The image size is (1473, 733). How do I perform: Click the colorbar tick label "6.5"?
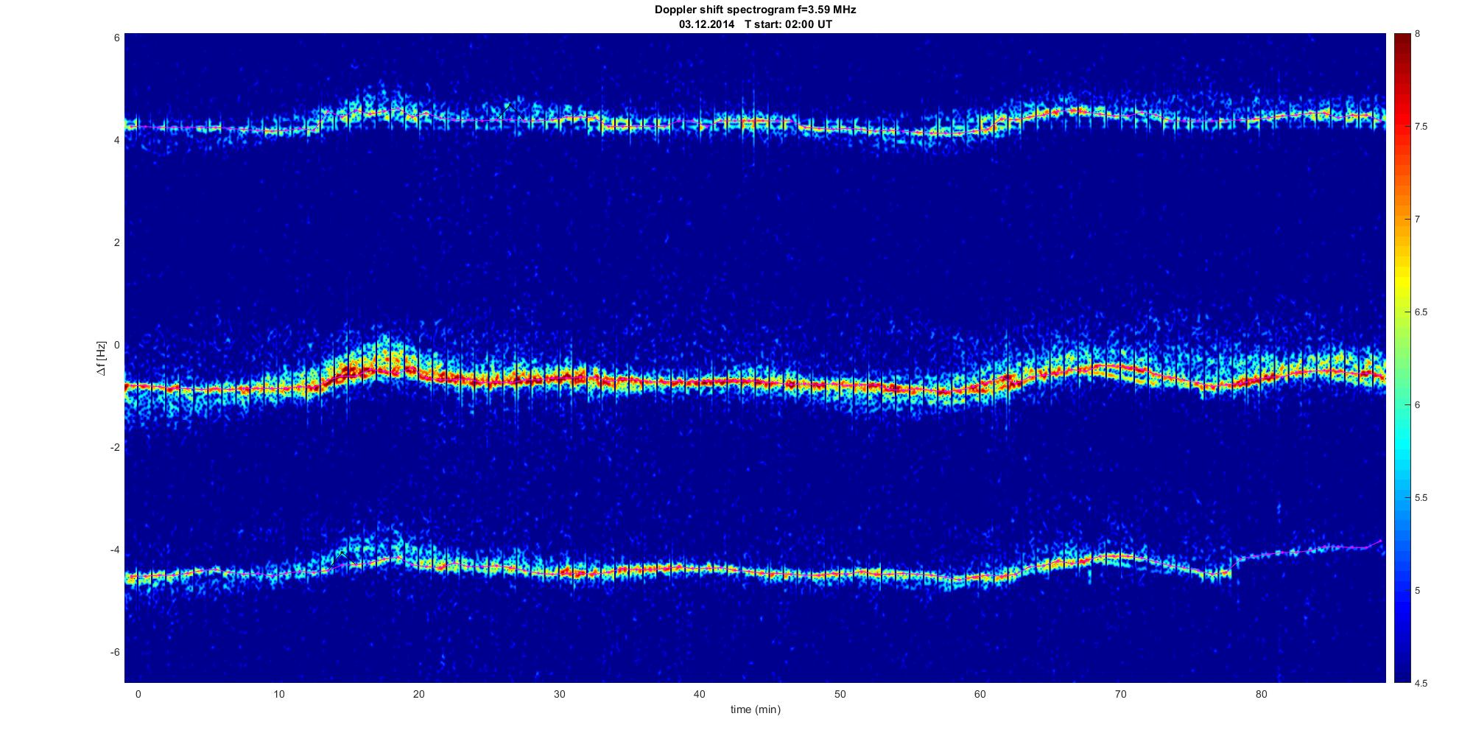1421,312
